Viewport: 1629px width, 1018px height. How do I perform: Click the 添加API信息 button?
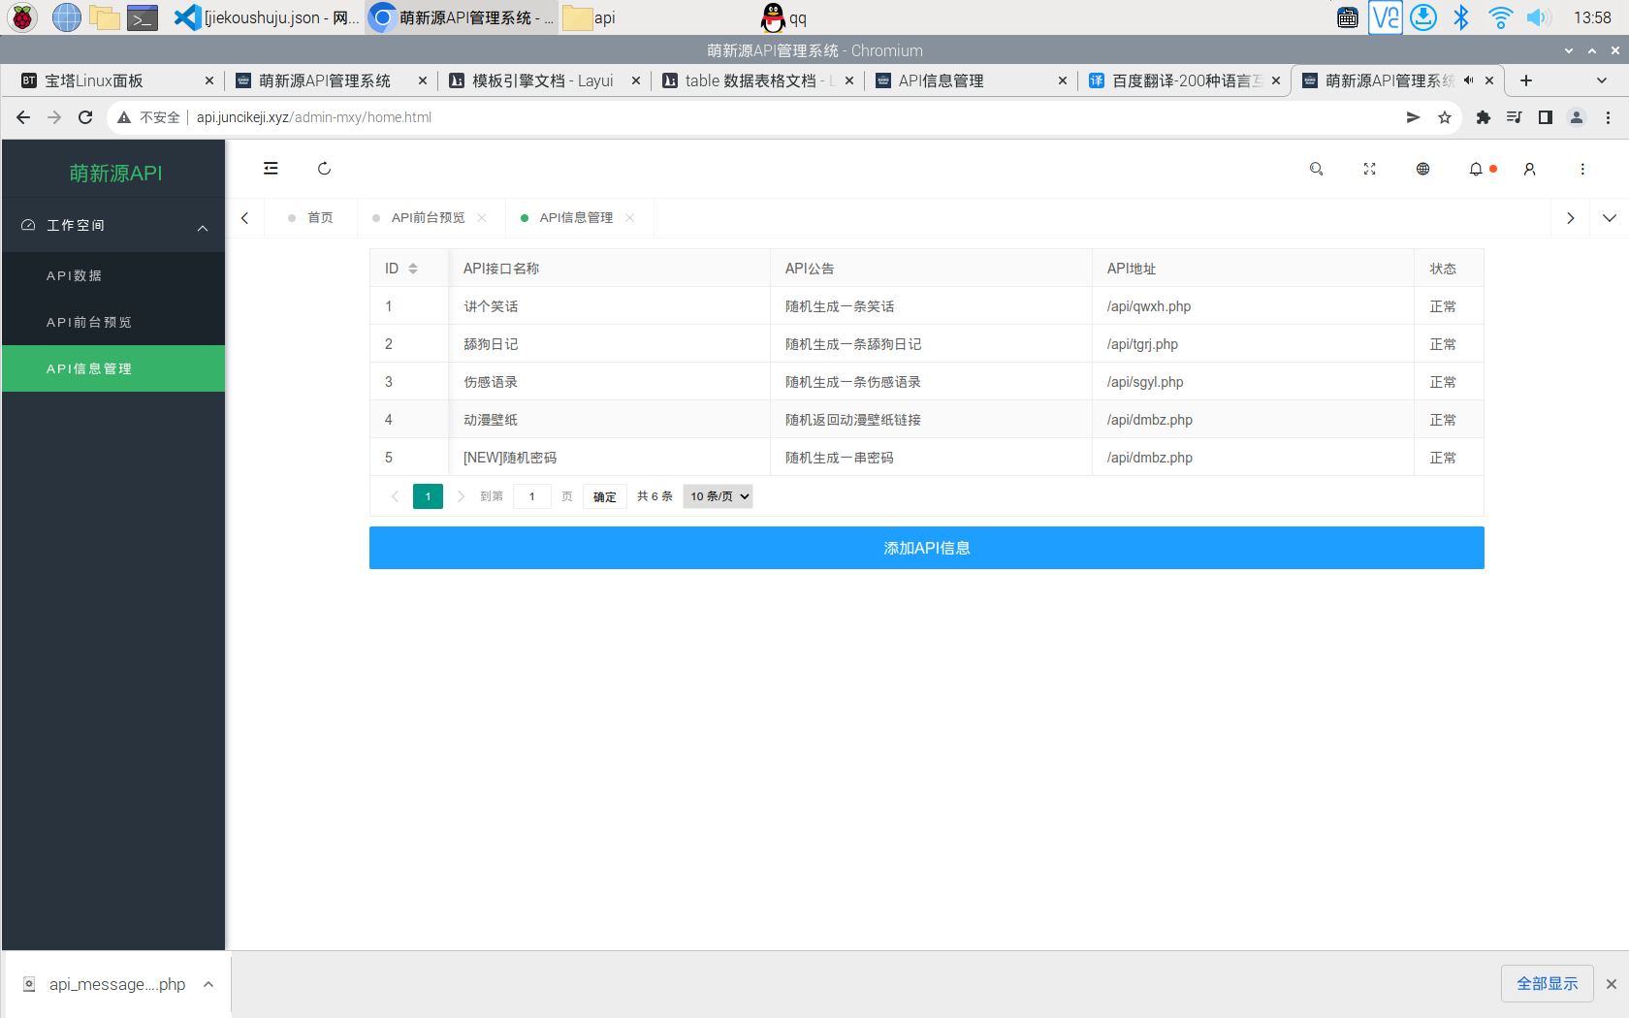coord(926,548)
